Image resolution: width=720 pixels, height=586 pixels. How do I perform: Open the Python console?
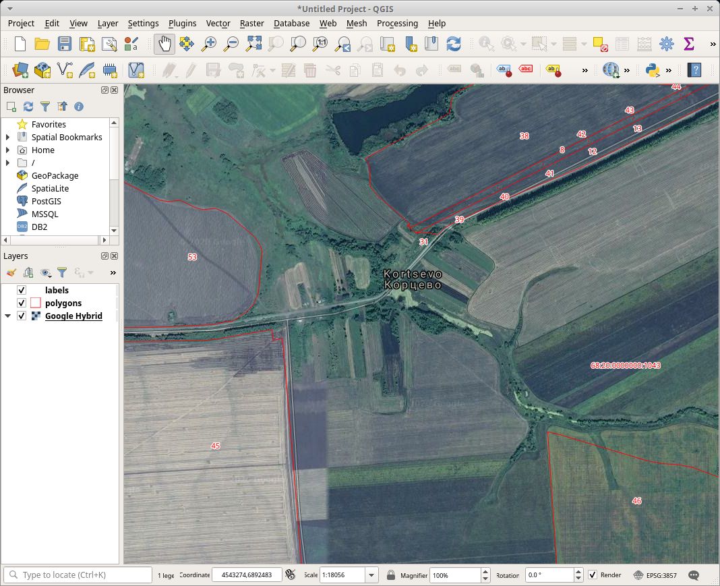coord(652,69)
